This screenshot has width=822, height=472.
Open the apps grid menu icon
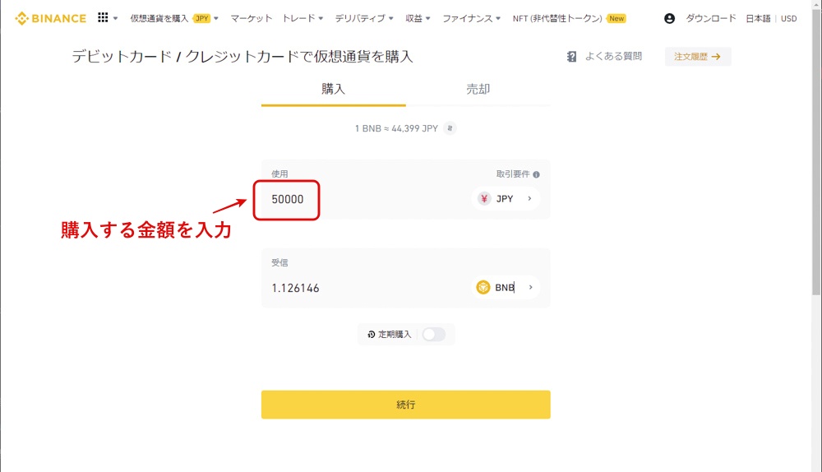click(x=103, y=18)
